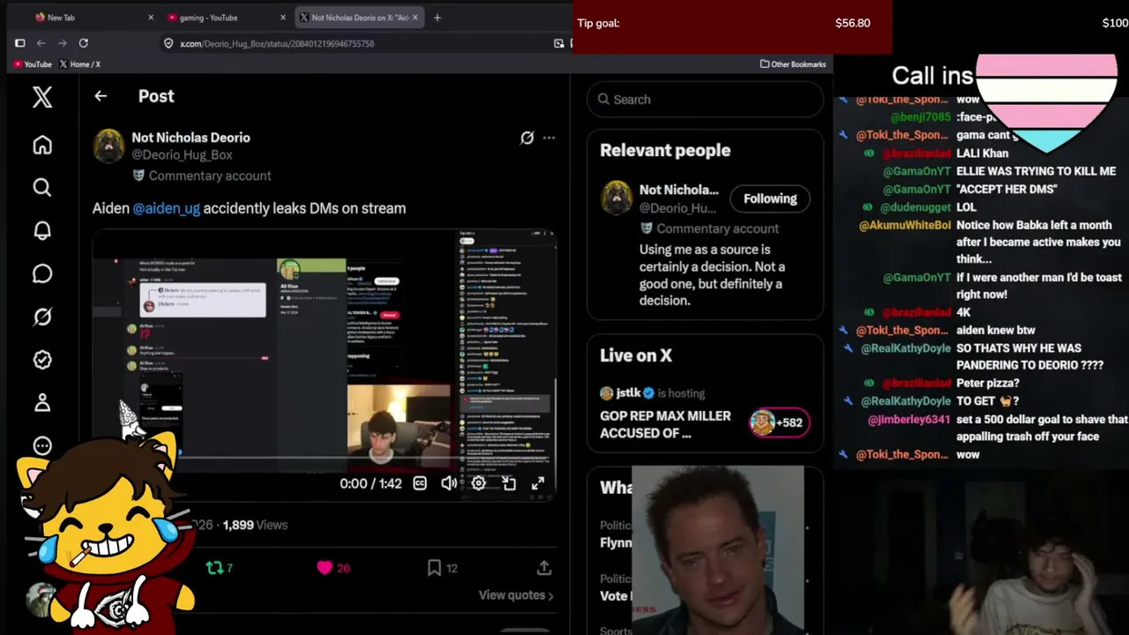
Task: Click the jstlk host name
Action: point(628,393)
